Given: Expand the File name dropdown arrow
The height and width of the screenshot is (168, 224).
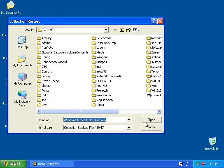Looking at the screenshot, I should click(129, 120).
